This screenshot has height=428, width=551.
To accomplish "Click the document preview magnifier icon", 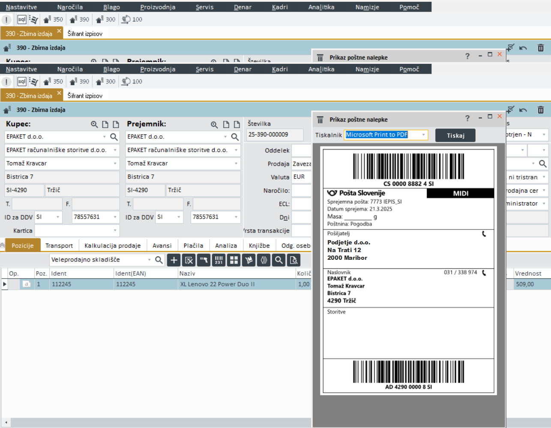I will (293, 260).
